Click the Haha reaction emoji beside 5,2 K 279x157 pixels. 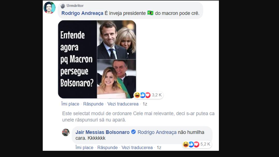(186, 144)
